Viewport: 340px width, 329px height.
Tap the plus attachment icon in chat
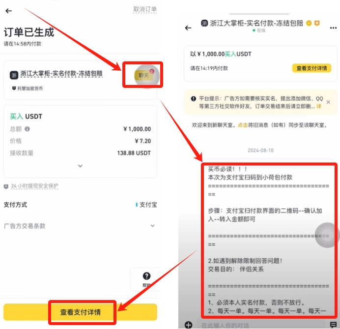188,325
